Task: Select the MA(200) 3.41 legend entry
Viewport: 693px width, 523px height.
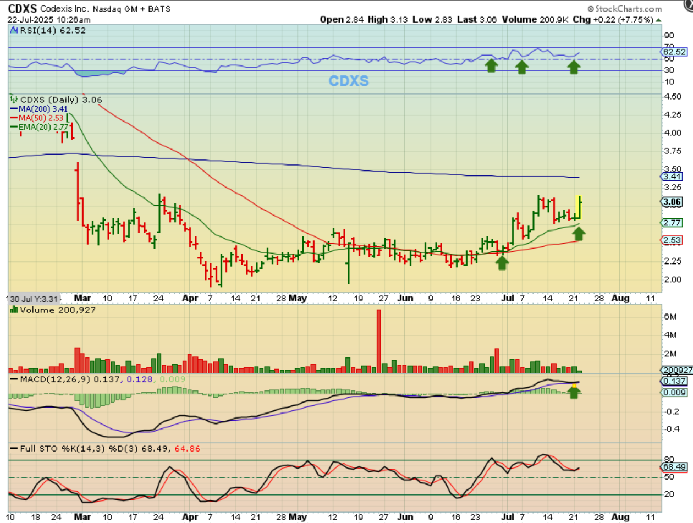Action: coord(38,108)
